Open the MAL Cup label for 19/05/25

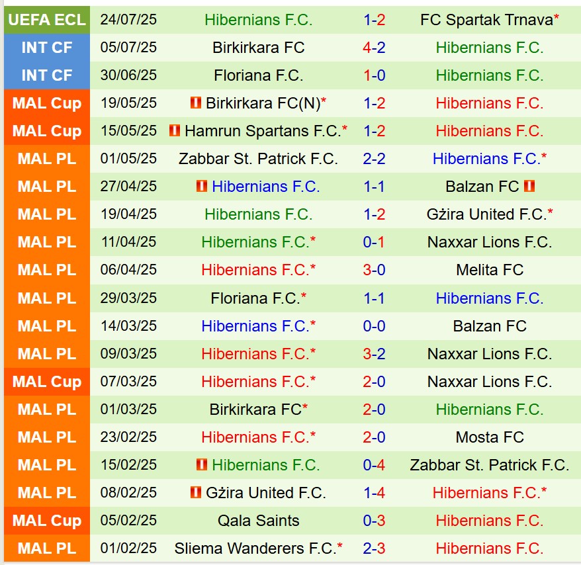(47, 103)
